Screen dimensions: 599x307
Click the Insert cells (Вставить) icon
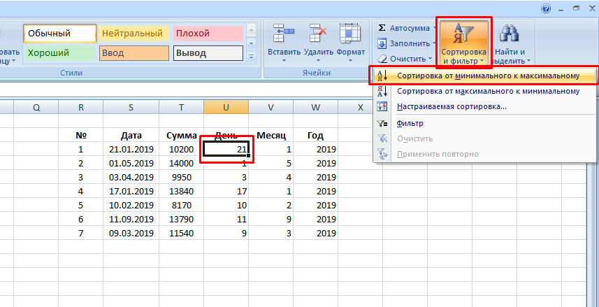[284, 34]
